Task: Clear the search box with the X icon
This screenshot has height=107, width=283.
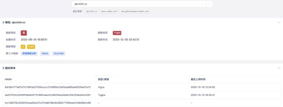Action: click(202, 4)
